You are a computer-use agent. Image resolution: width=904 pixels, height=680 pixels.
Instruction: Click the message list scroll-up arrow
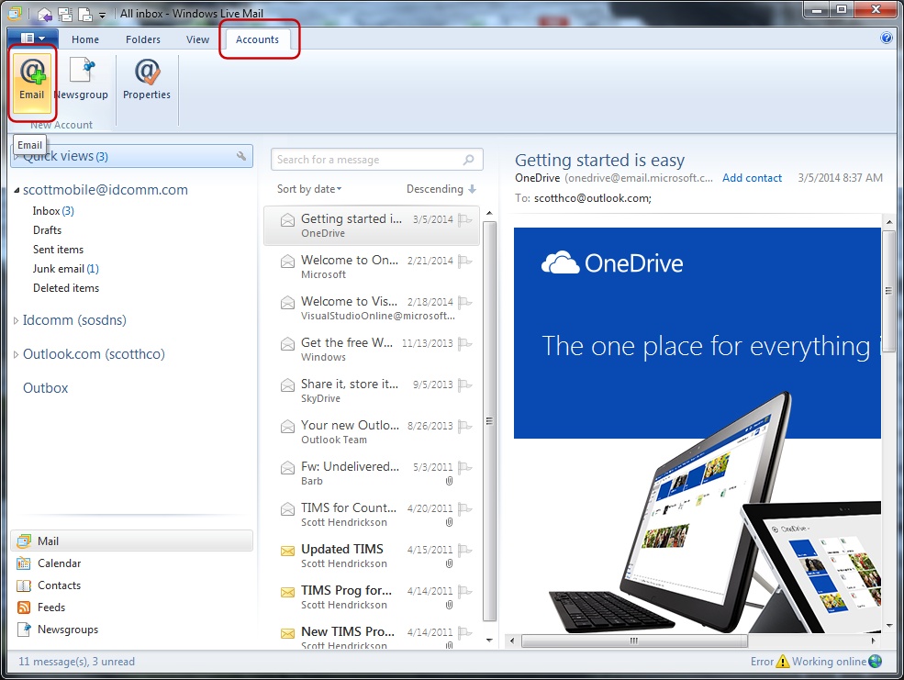pos(489,213)
